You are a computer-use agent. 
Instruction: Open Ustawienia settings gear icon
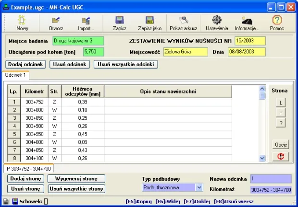click(x=217, y=21)
